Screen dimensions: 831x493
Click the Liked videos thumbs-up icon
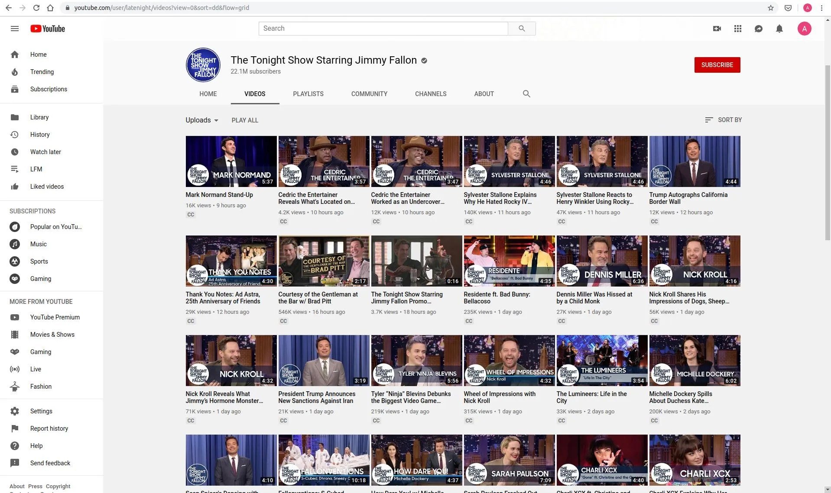pos(15,187)
